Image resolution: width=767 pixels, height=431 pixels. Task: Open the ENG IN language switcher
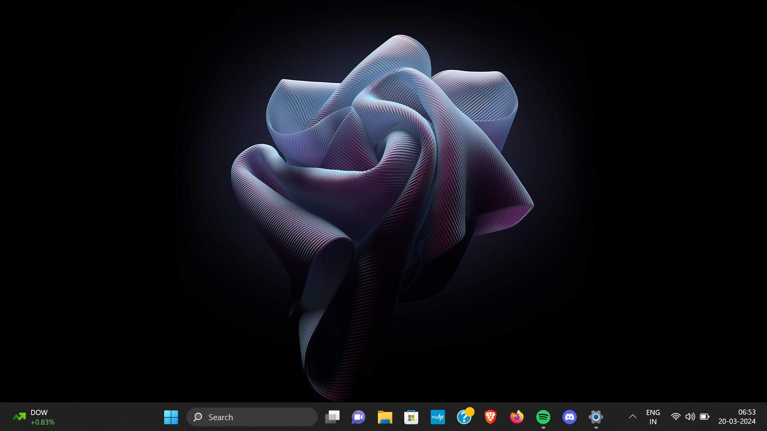653,417
